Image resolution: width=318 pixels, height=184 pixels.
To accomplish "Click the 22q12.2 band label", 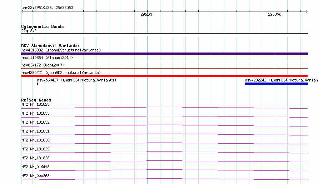I will [29, 31].
